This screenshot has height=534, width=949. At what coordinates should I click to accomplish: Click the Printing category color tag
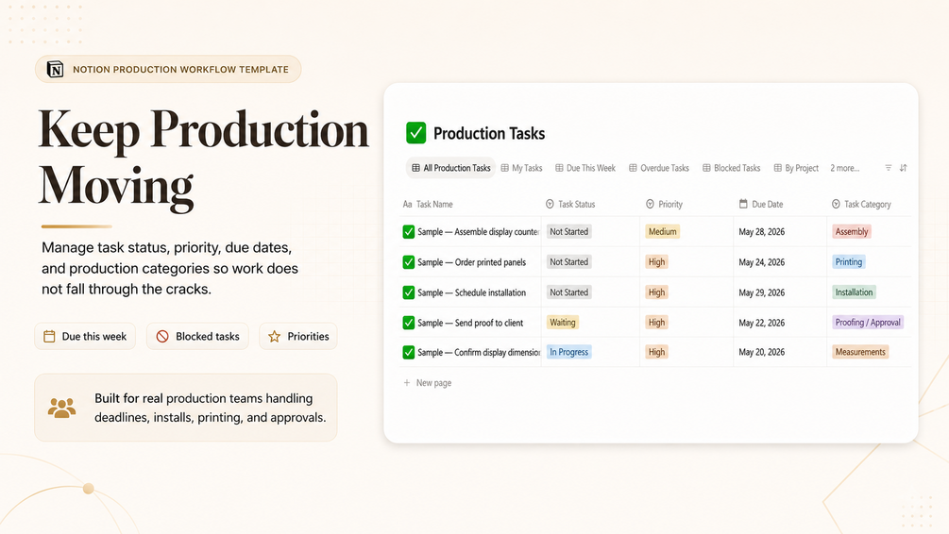pos(849,262)
